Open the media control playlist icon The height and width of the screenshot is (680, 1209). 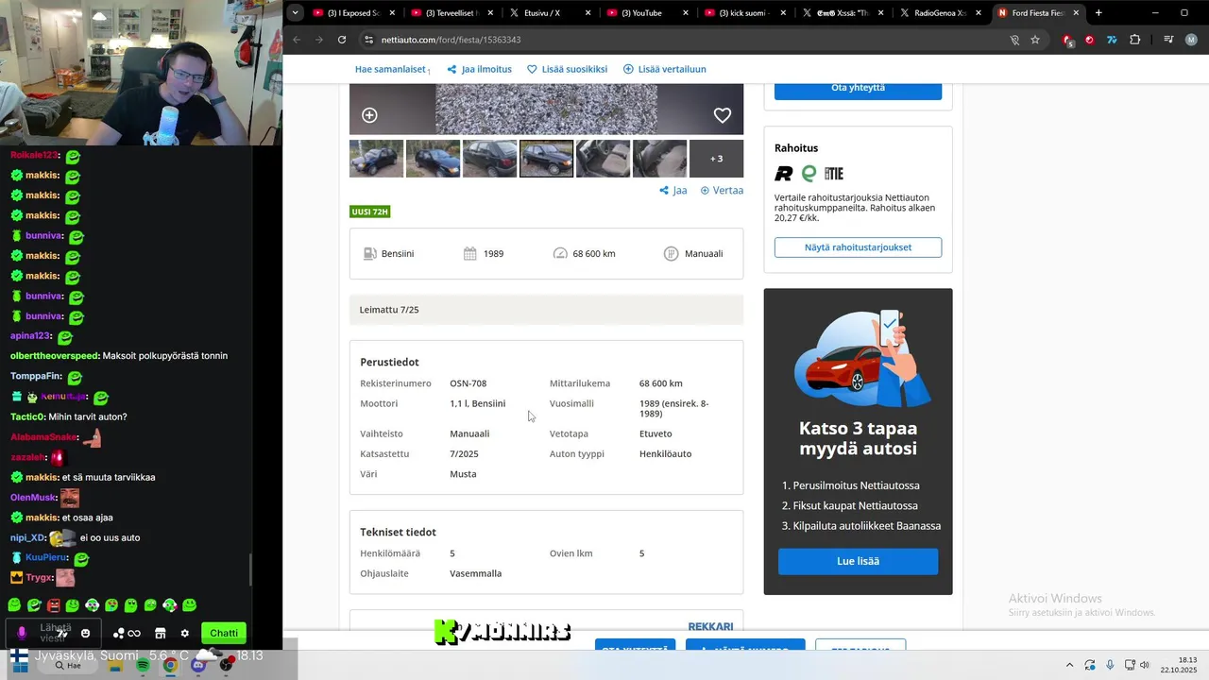1168,40
